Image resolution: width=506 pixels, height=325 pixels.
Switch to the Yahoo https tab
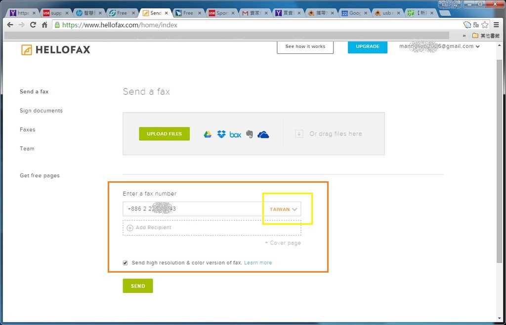[x=23, y=13]
